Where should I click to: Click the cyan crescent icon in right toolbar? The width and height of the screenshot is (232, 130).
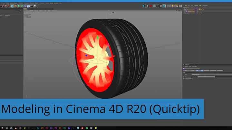pyautogui.click(x=144, y=6)
